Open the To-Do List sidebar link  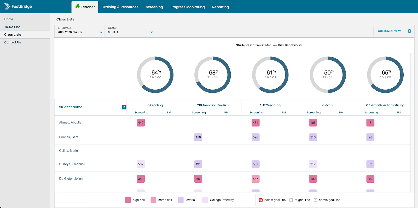click(12, 27)
